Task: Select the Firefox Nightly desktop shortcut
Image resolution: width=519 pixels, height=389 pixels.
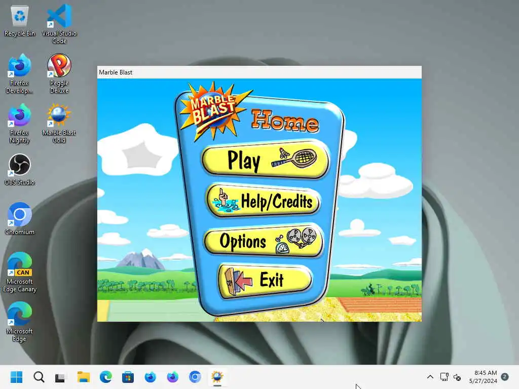Action: point(19,124)
